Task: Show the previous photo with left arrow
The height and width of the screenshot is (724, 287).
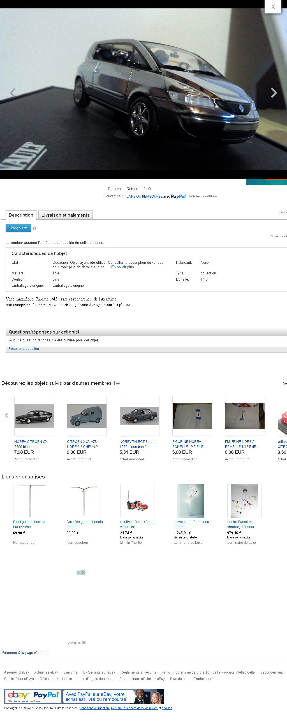Action: tap(13, 93)
